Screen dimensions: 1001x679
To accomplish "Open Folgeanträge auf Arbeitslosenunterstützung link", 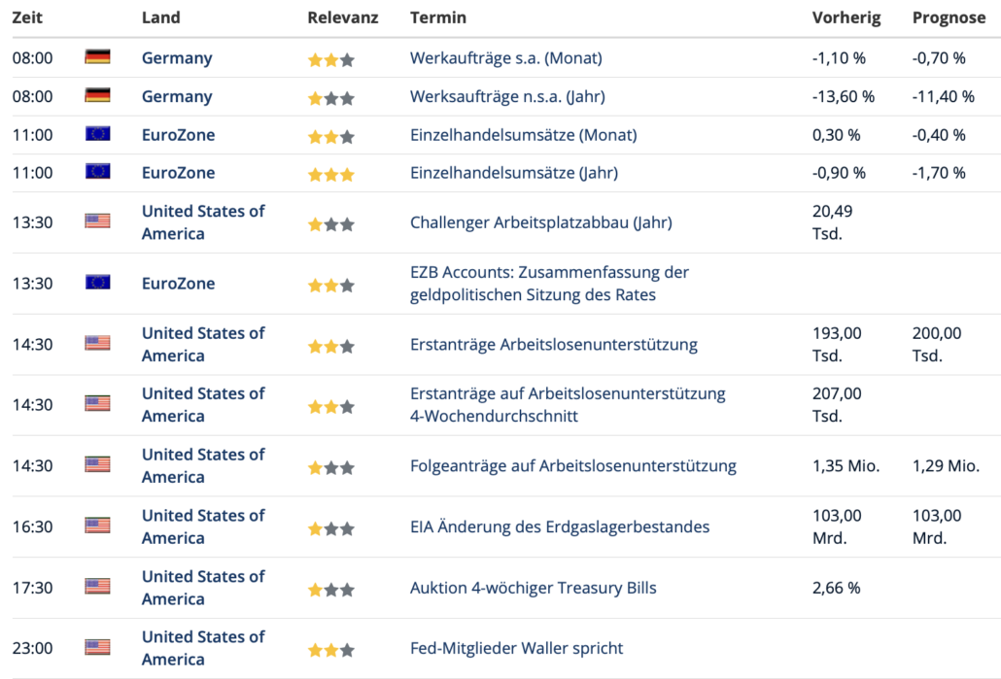I will 572,465.
